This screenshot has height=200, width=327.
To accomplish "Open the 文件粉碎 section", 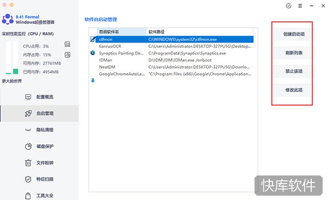I will point(39,163).
